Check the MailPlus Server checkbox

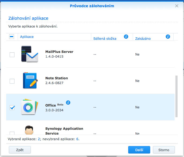click(12, 55)
